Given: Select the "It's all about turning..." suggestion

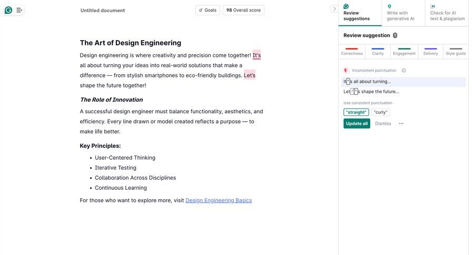Looking at the screenshot, I should coord(403,82).
